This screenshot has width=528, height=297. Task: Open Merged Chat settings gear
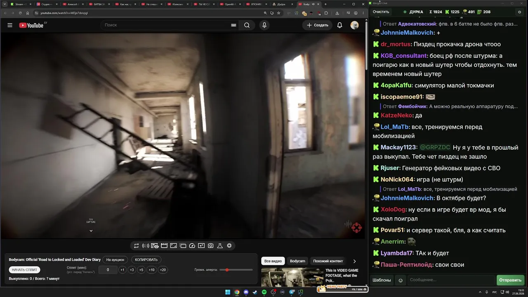[x=520, y=12]
